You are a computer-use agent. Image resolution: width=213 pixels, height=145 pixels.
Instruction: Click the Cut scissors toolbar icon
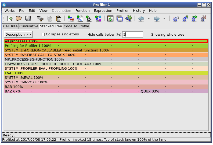[40, 18]
